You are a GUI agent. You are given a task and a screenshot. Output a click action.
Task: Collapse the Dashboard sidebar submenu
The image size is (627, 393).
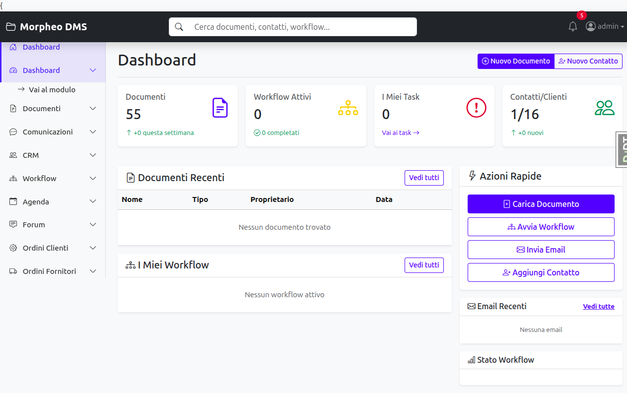[52, 70]
